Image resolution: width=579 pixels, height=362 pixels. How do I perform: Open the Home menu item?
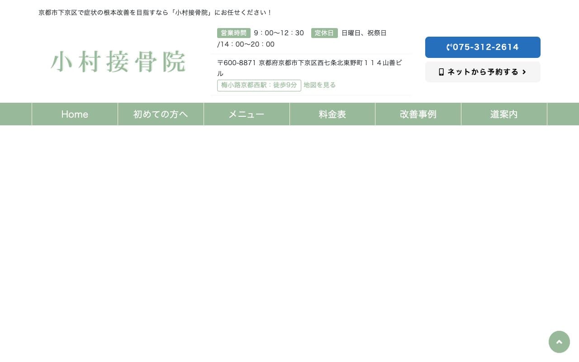[75, 114]
